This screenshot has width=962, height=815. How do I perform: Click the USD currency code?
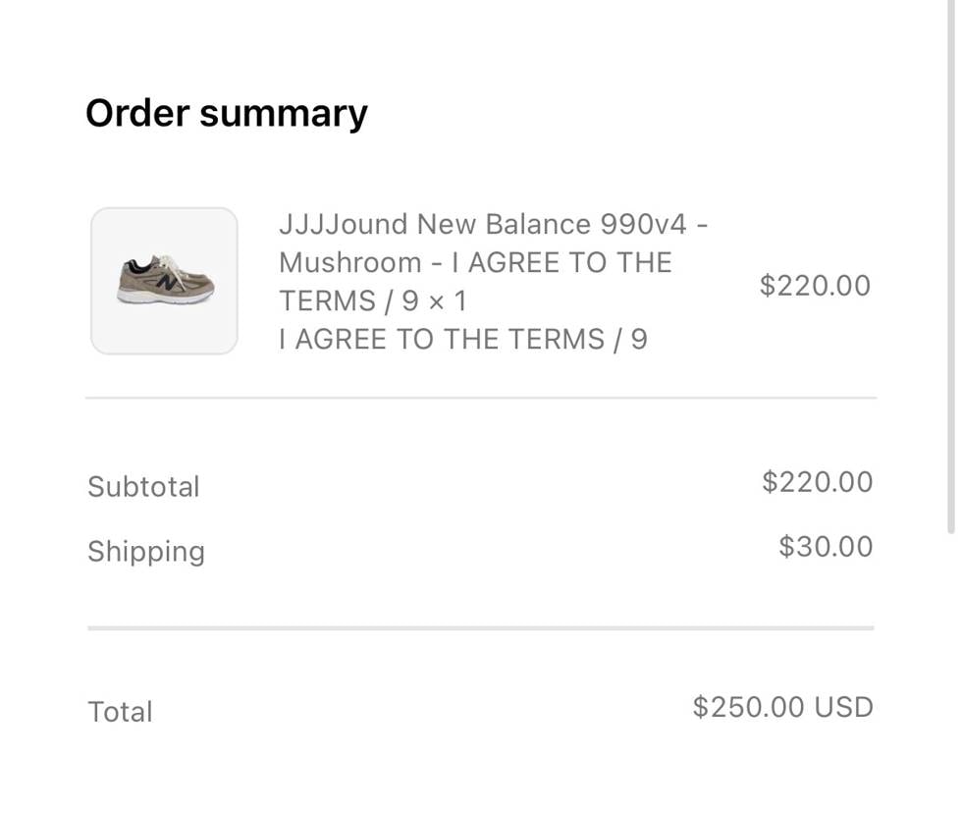(844, 707)
